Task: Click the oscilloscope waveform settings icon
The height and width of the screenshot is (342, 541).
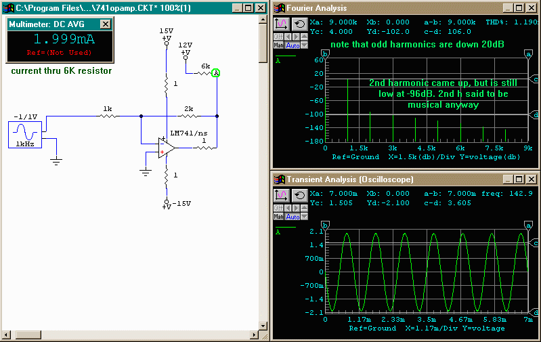Action: point(281,195)
